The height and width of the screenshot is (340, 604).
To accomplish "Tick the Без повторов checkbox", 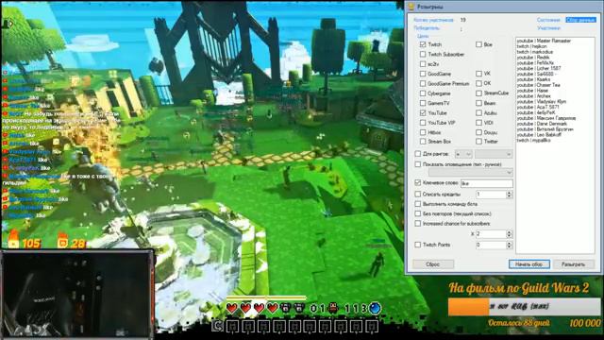I will click(x=418, y=213).
